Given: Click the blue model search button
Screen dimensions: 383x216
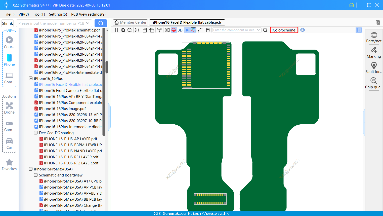Looking at the screenshot, I should (x=101, y=23).
